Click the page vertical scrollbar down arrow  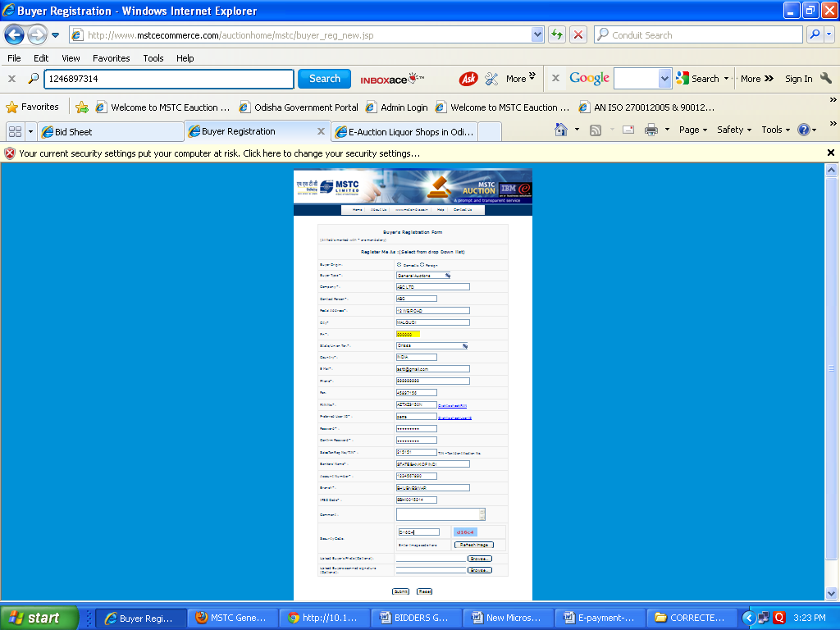click(831, 593)
